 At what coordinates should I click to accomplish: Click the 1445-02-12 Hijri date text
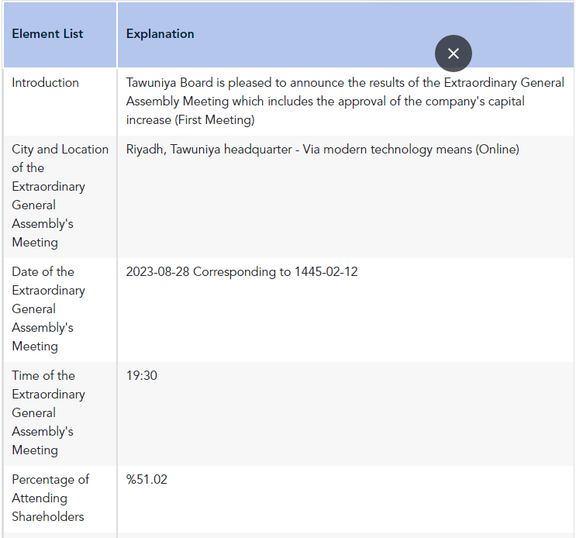326,272
